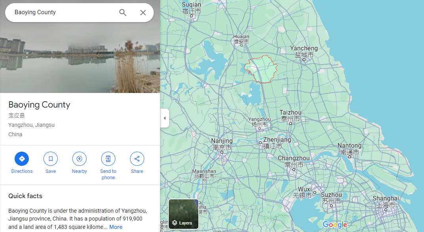This screenshot has height=232, width=424.
Task: Click the Zhenjiang city label on map
Action: point(277,143)
